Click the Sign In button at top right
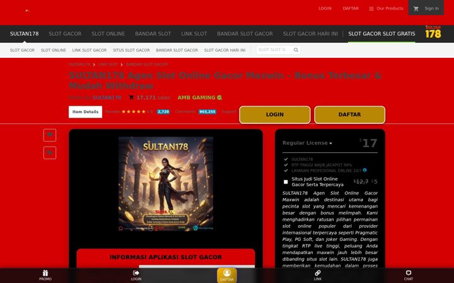The height and width of the screenshot is (283, 454). tap(426, 8)
